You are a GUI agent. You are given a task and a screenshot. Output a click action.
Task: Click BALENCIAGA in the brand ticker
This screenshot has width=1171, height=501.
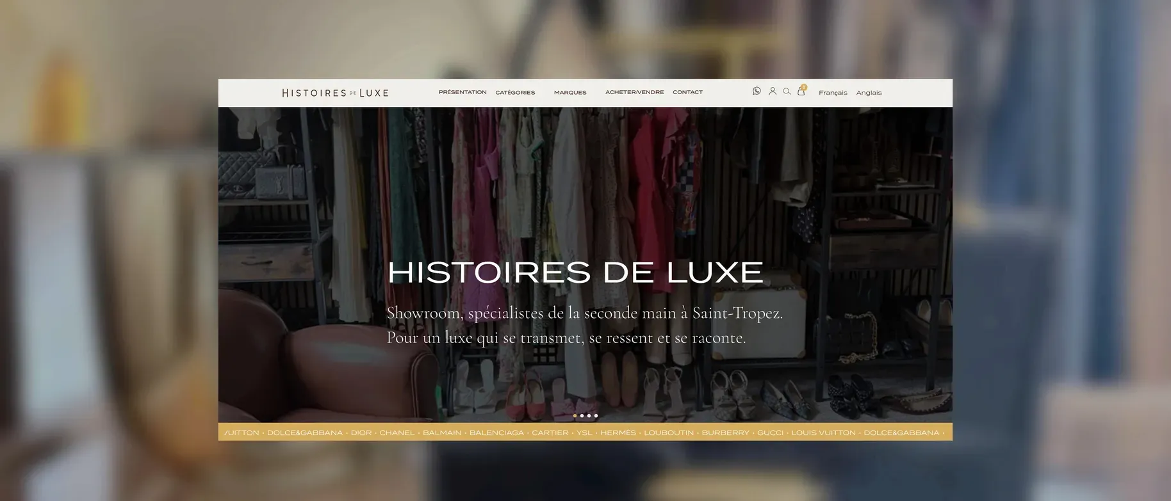pyautogui.click(x=496, y=433)
